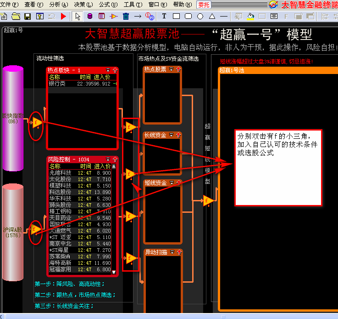Viewport: 338px width, 319px height.
Task: Click the undo arrow toolbar icon
Action: click(52, 17)
